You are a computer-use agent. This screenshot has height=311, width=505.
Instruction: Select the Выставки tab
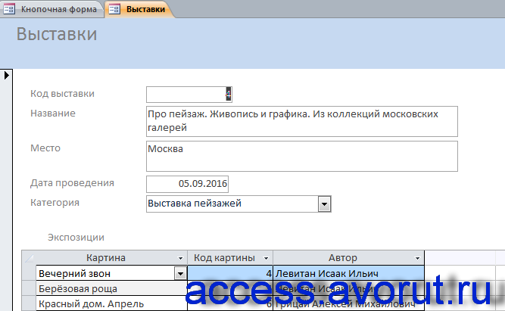140,9
